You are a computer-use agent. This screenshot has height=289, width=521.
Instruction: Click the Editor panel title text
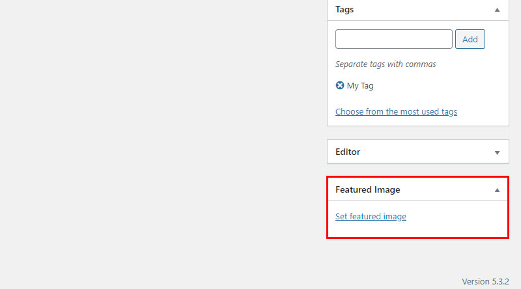348,152
